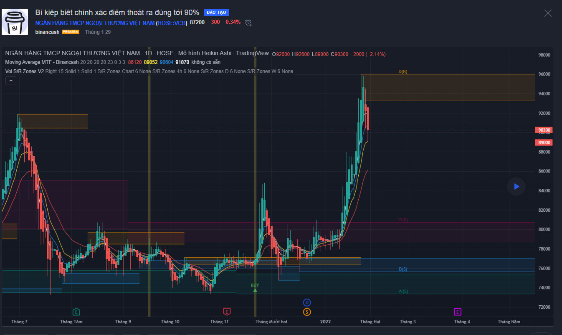Click the W(S) weekly support zone label
Viewport: 562px width, 335px height.
tap(403, 292)
